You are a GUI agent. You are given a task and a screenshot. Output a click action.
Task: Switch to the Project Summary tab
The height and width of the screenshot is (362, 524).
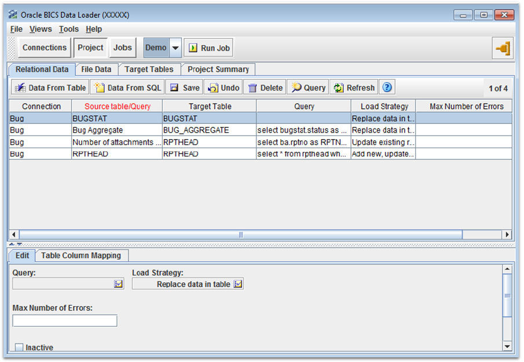coord(218,69)
